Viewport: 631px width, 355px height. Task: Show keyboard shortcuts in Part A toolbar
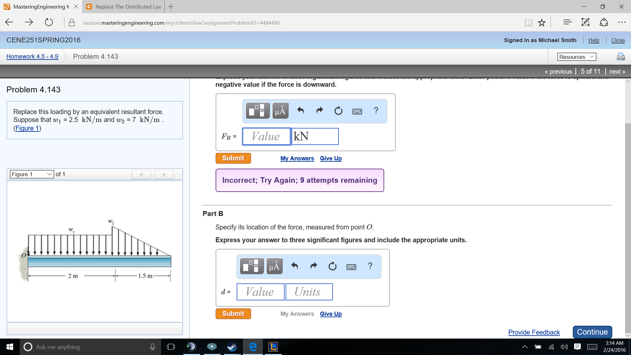pos(357,111)
